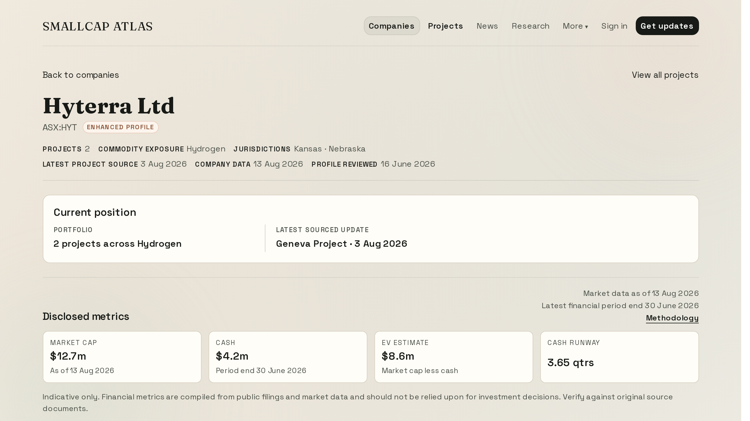Click the Market cap $12.7m value
Image resolution: width=750 pixels, height=421 pixels.
(68, 356)
